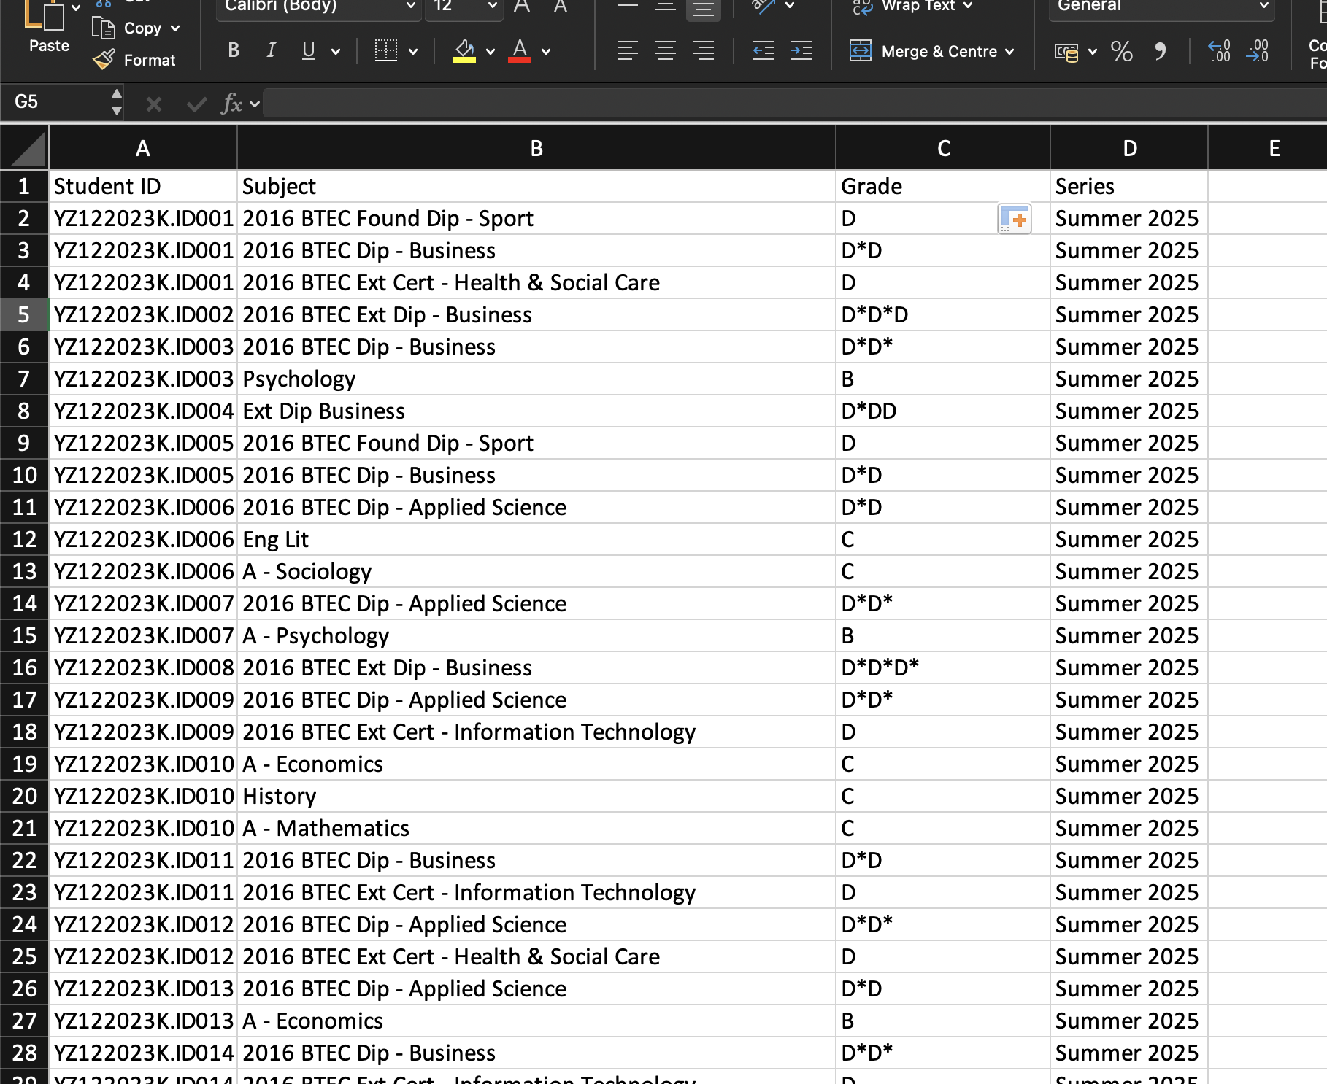This screenshot has height=1084, width=1327.
Task: Toggle italic formatting
Action: point(271,50)
